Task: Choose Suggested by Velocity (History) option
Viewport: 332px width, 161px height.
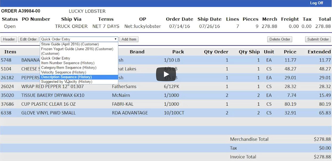Action: (x=66, y=82)
